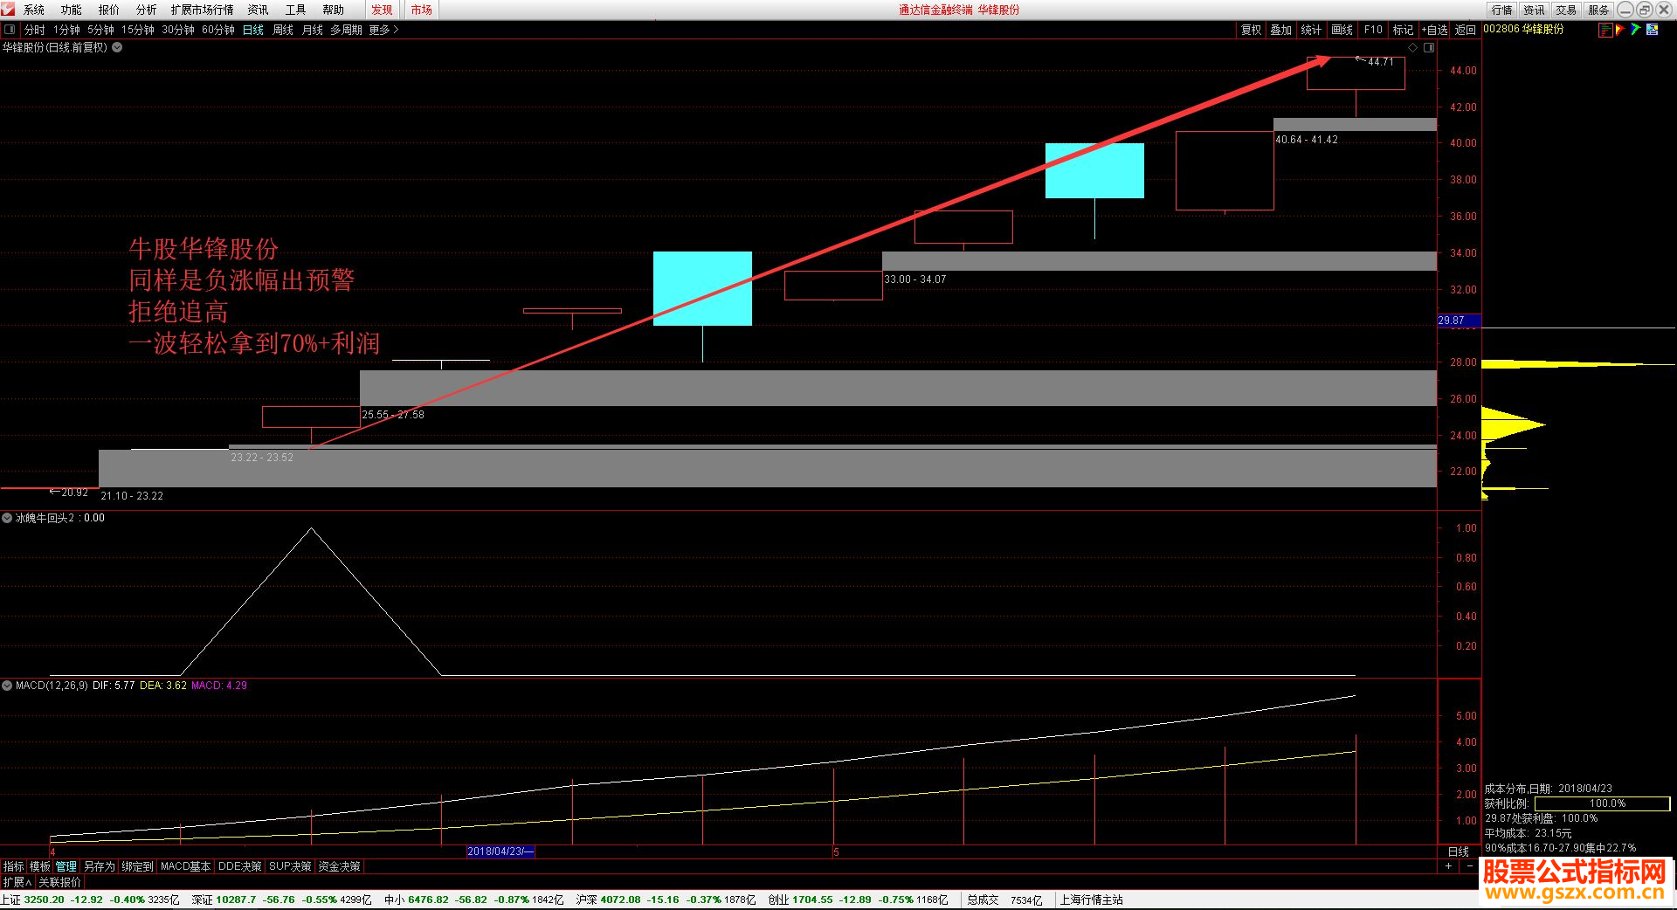1677x910 pixels.
Task: Switch to 60分钟 period
Action: pos(218,30)
